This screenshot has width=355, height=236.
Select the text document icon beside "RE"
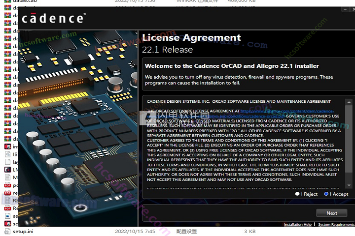click(x=7, y=201)
